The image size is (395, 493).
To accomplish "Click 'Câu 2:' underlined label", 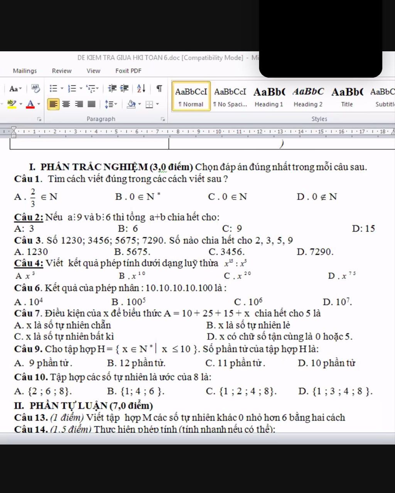I will click(29, 217).
